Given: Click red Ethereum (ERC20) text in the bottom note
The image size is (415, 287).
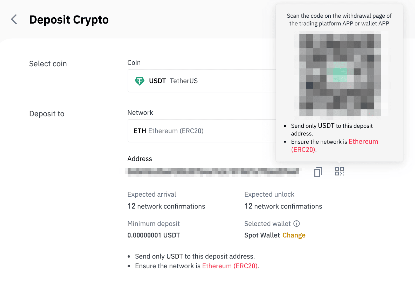Looking at the screenshot, I should [x=230, y=266].
